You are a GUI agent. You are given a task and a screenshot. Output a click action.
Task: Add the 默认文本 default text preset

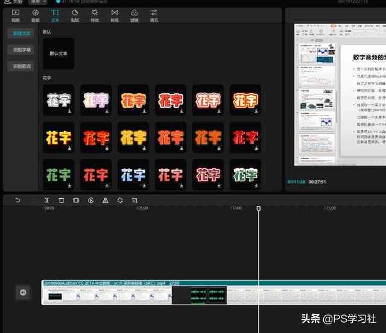(59, 54)
